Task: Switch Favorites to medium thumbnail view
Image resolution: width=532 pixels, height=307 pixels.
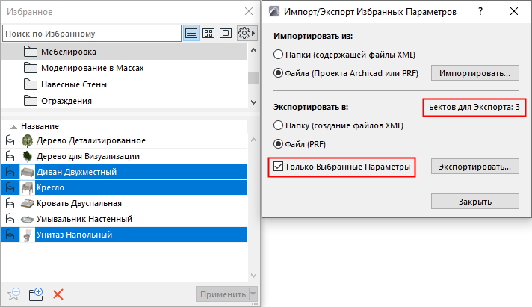Action: tap(209, 34)
